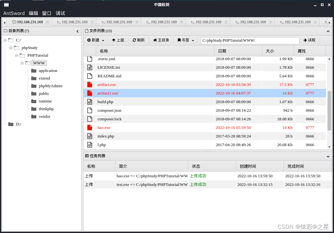
Task: Select the extend folder in tree
Action: click(44, 78)
